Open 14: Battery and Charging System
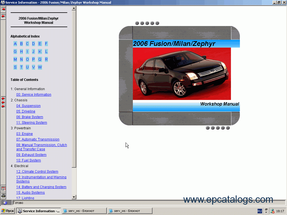Viewport: 287px width, 215px height. pos(41,187)
